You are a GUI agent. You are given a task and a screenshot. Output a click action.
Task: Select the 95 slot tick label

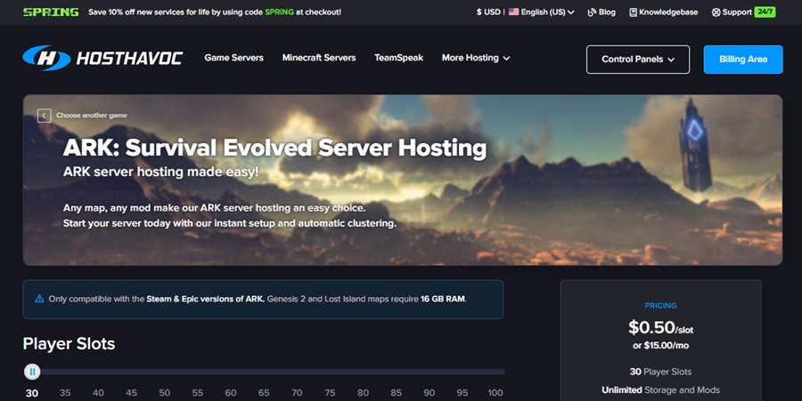point(462,393)
